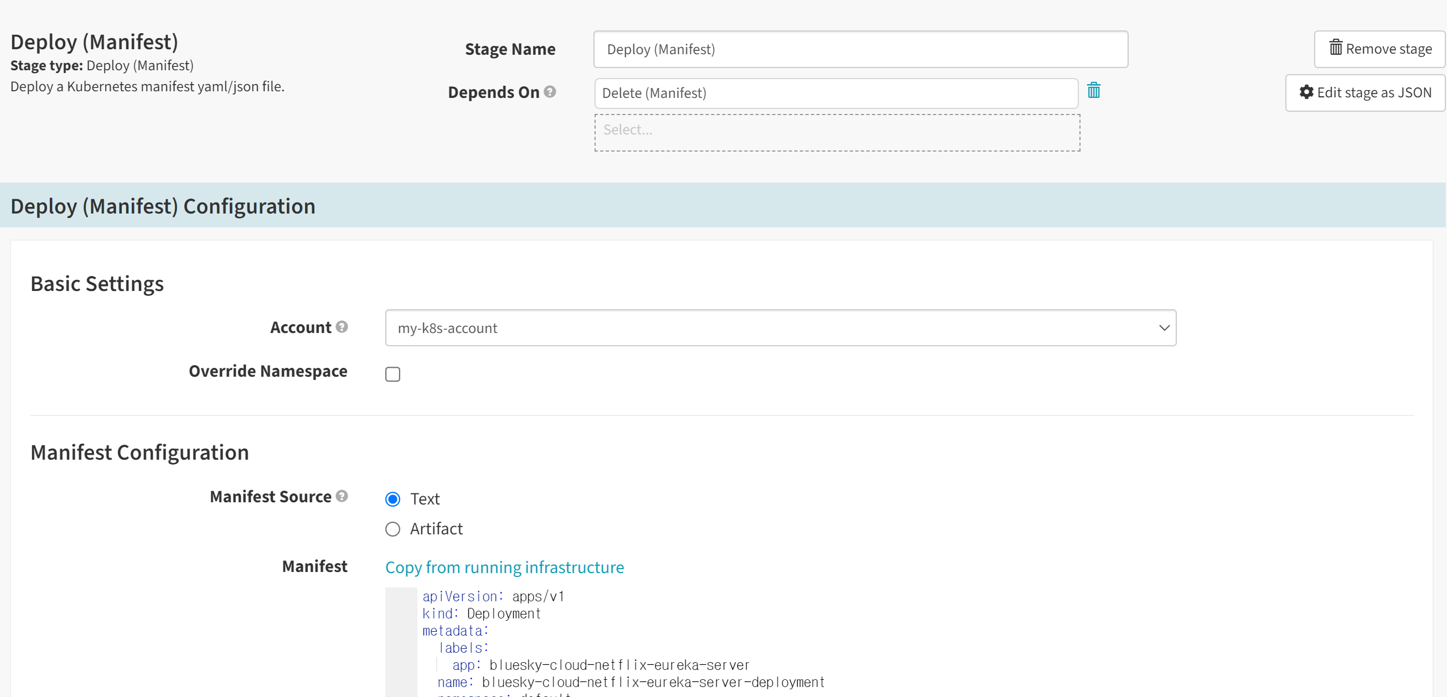Enable the Override Namespace checkbox
This screenshot has width=1447, height=697.
click(392, 374)
